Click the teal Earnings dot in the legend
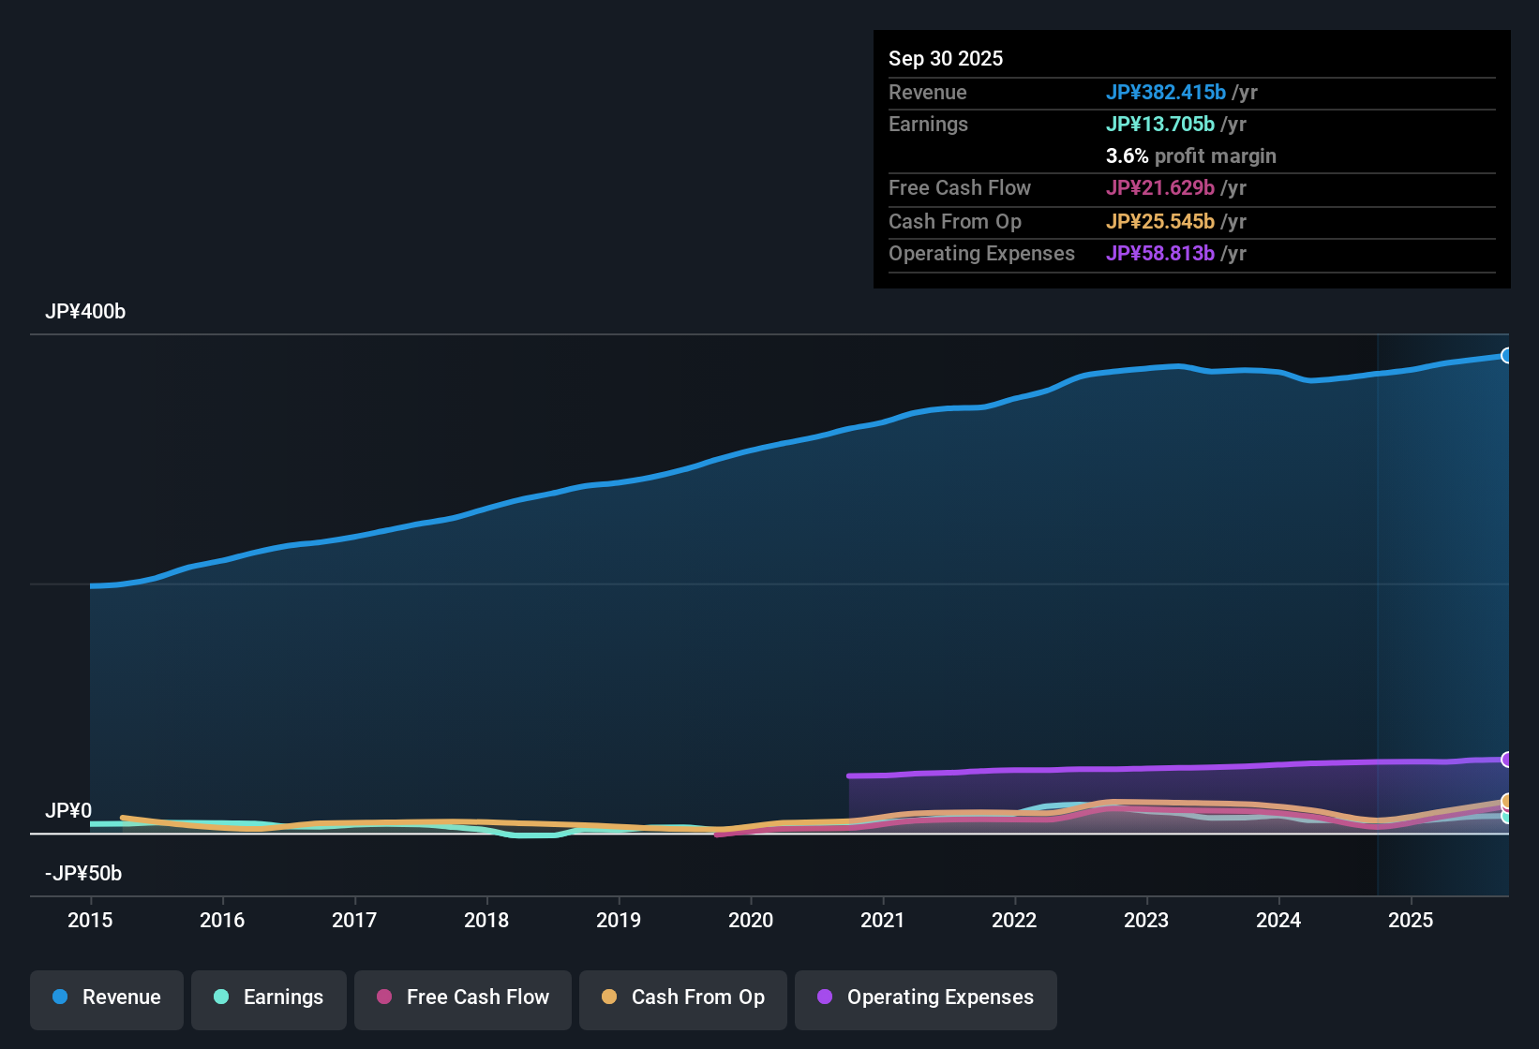1539x1049 pixels. (x=221, y=997)
